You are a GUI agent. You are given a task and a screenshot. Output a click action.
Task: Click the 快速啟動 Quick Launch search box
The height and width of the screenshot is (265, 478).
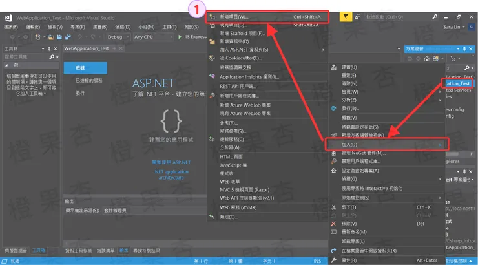tap(397, 17)
